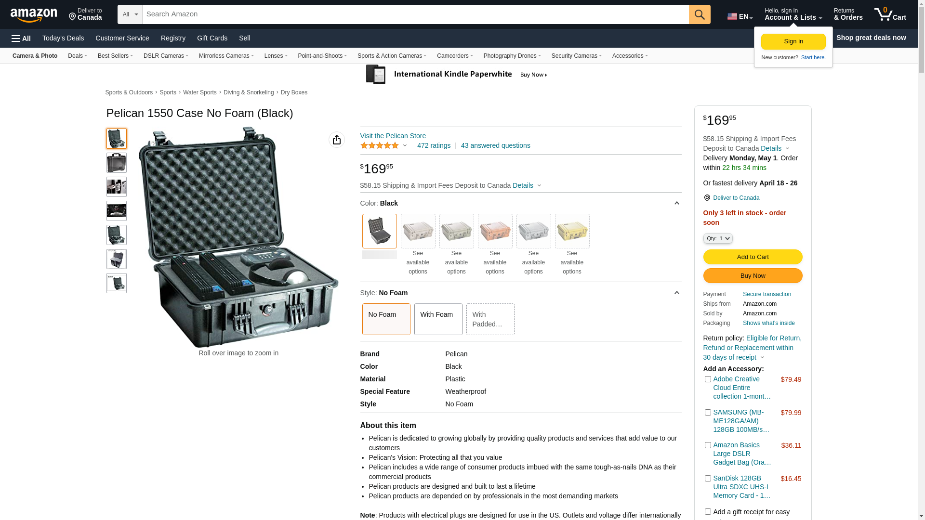Collapse the Color options section
Viewport: 925px width, 520px height.
click(x=676, y=203)
